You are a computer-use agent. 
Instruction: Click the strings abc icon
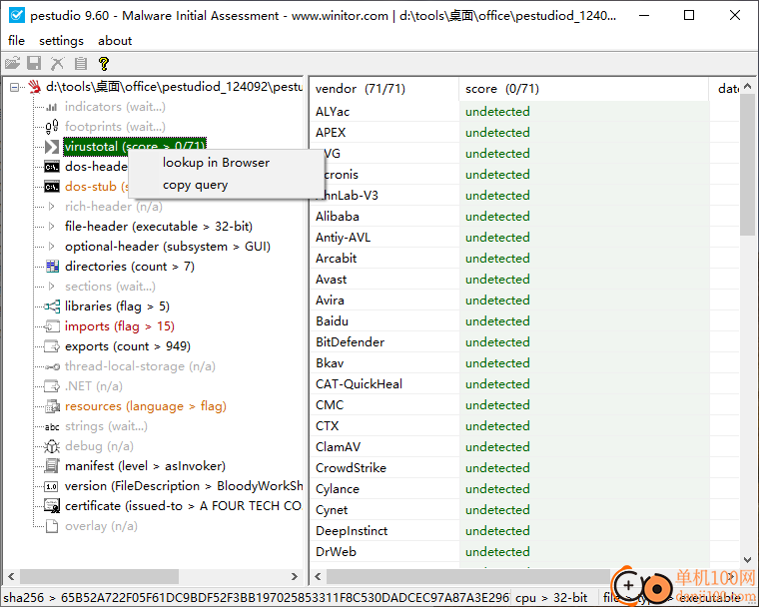[52, 426]
